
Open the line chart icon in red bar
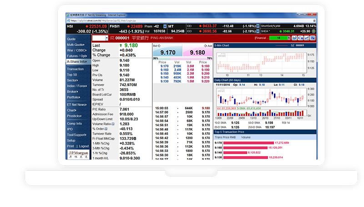coord(307,38)
